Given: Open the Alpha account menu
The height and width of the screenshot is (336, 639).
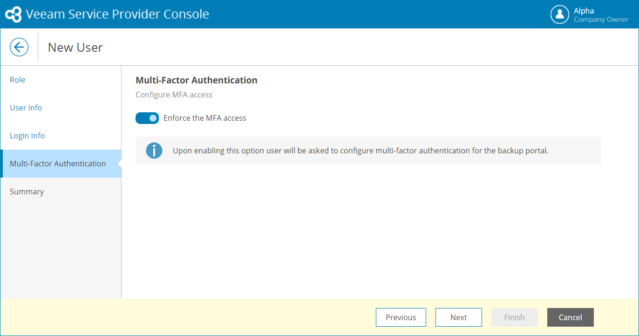Looking at the screenshot, I should click(x=584, y=11).
